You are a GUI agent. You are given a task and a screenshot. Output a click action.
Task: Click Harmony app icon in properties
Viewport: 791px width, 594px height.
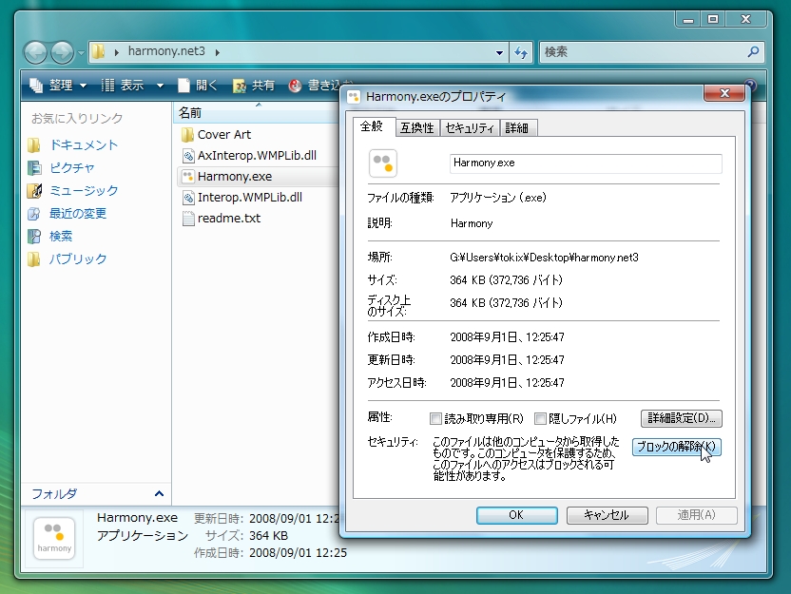pos(383,163)
